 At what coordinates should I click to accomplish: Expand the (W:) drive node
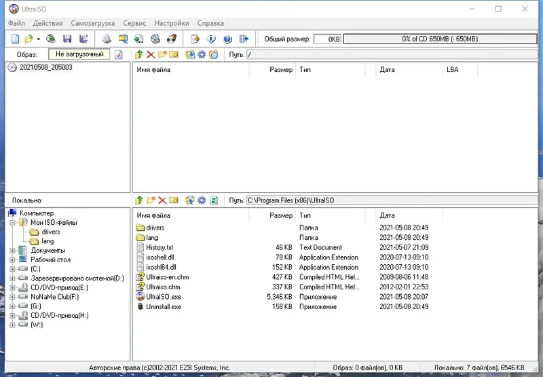12,325
